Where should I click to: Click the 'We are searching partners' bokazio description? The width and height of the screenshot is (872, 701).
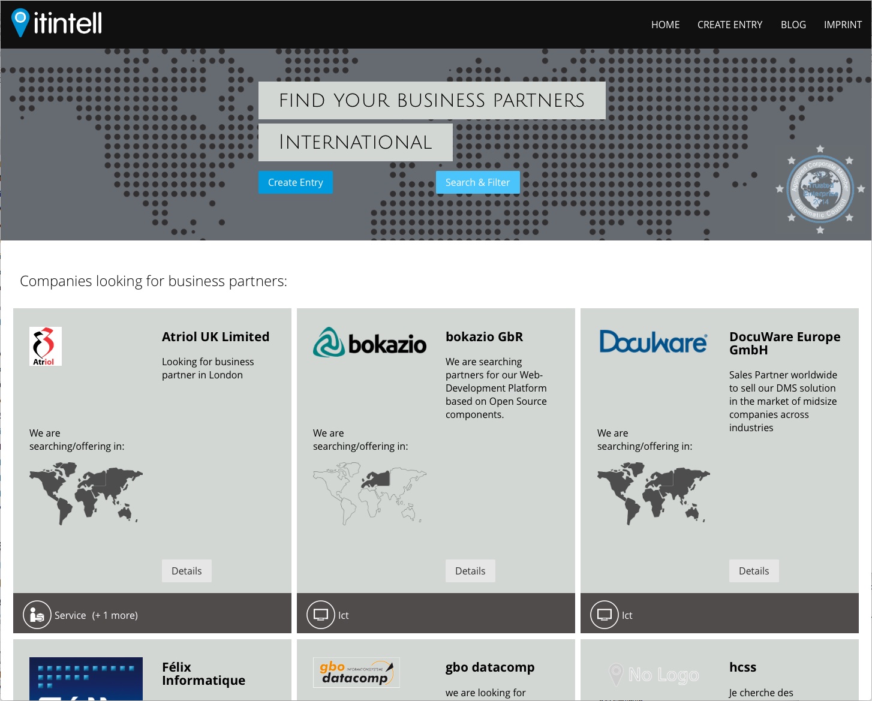coord(496,388)
